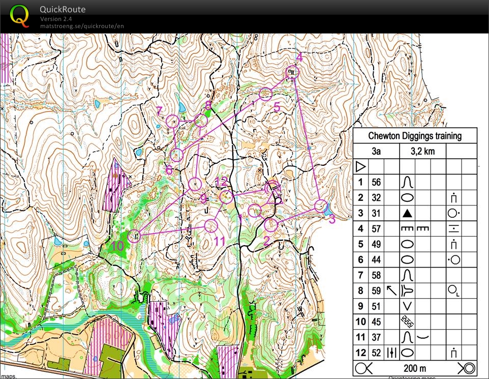Select control circle 2 on the map
Image resolution: width=489 pixels, height=379 pixels.
[x=271, y=224]
